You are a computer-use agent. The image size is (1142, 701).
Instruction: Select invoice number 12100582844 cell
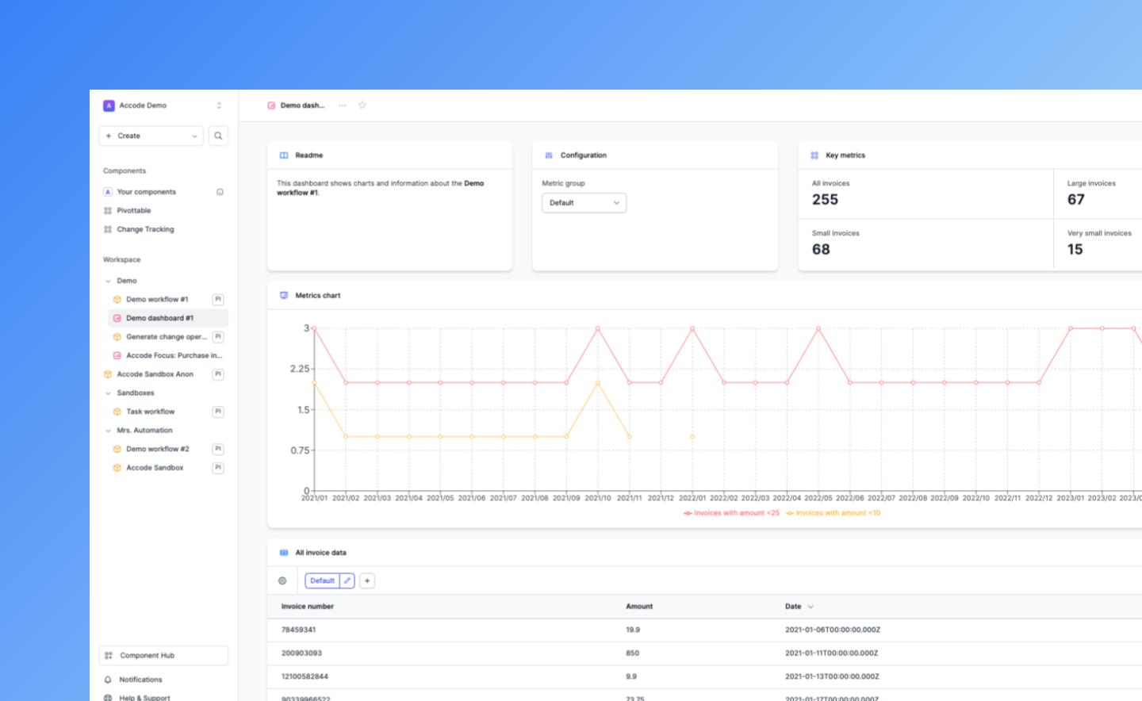click(x=305, y=677)
